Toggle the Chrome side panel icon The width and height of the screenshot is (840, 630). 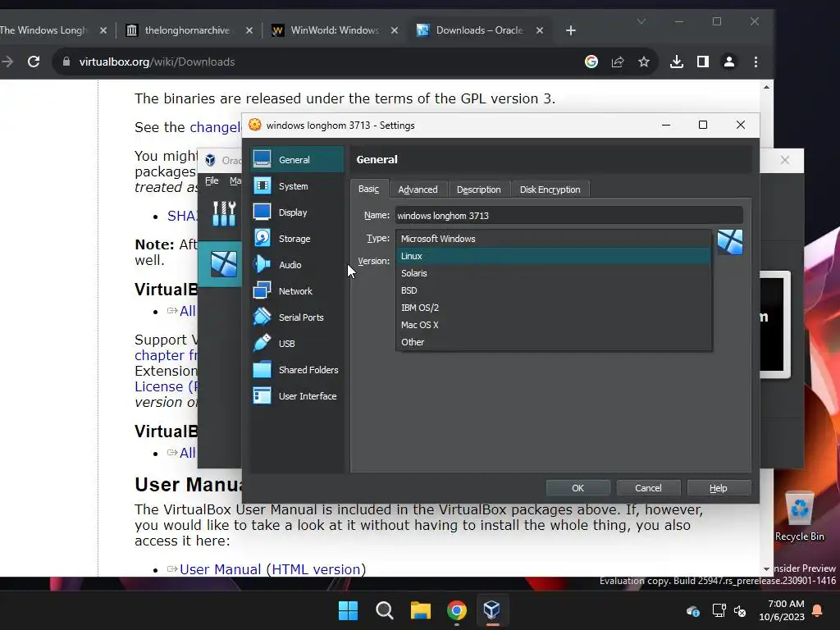coord(703,62)
